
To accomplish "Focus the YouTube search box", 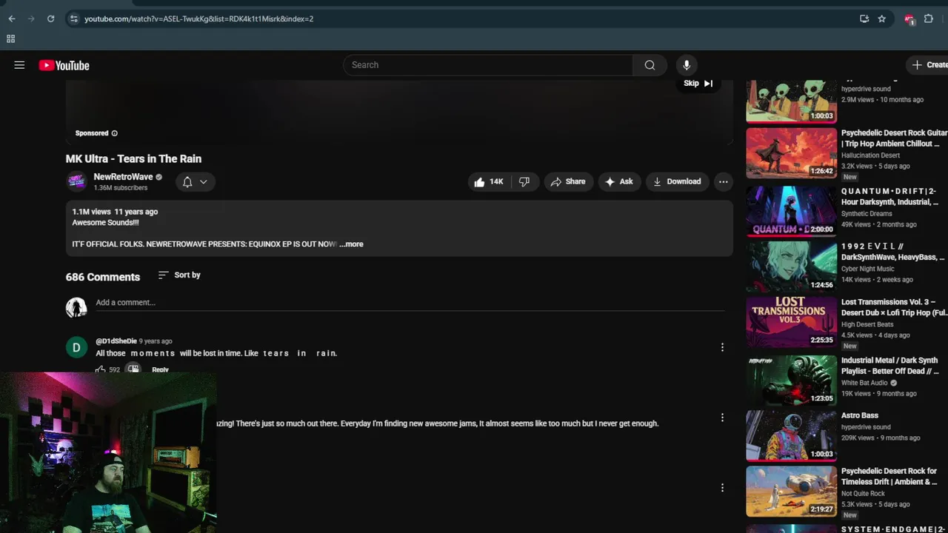I will pyautogui.click(x=488, y=65).
